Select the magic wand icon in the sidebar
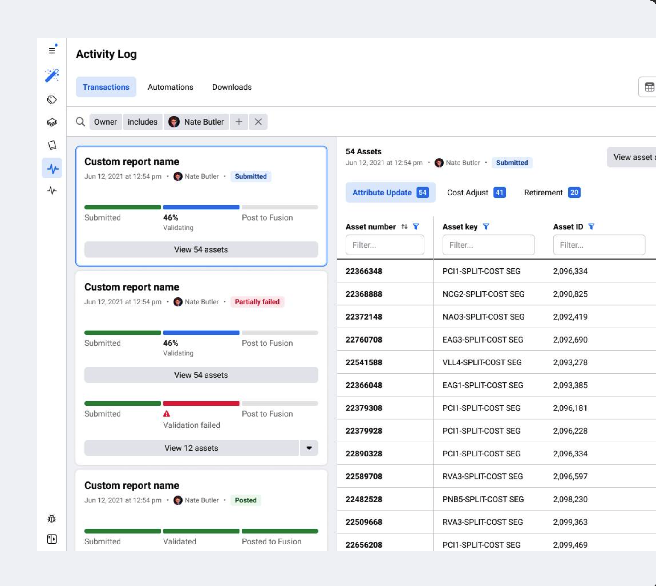The height and width of the screenshot is (586, 656). 52,75
